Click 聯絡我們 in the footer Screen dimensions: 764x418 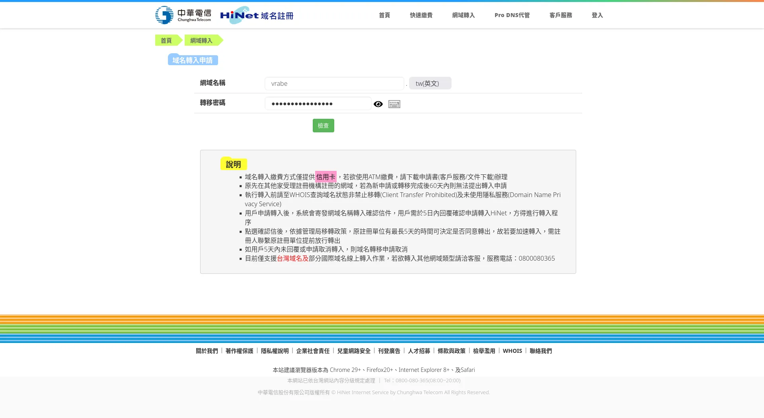point(540,351)
